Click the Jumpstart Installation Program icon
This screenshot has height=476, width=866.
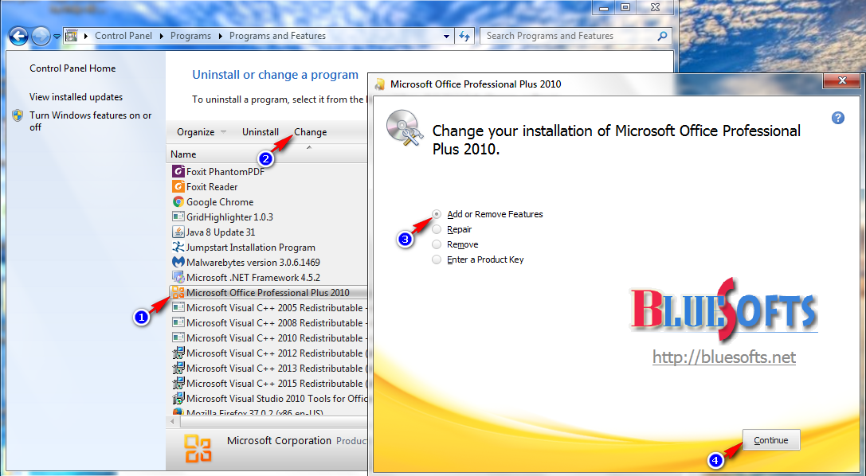tap(178, 247)
